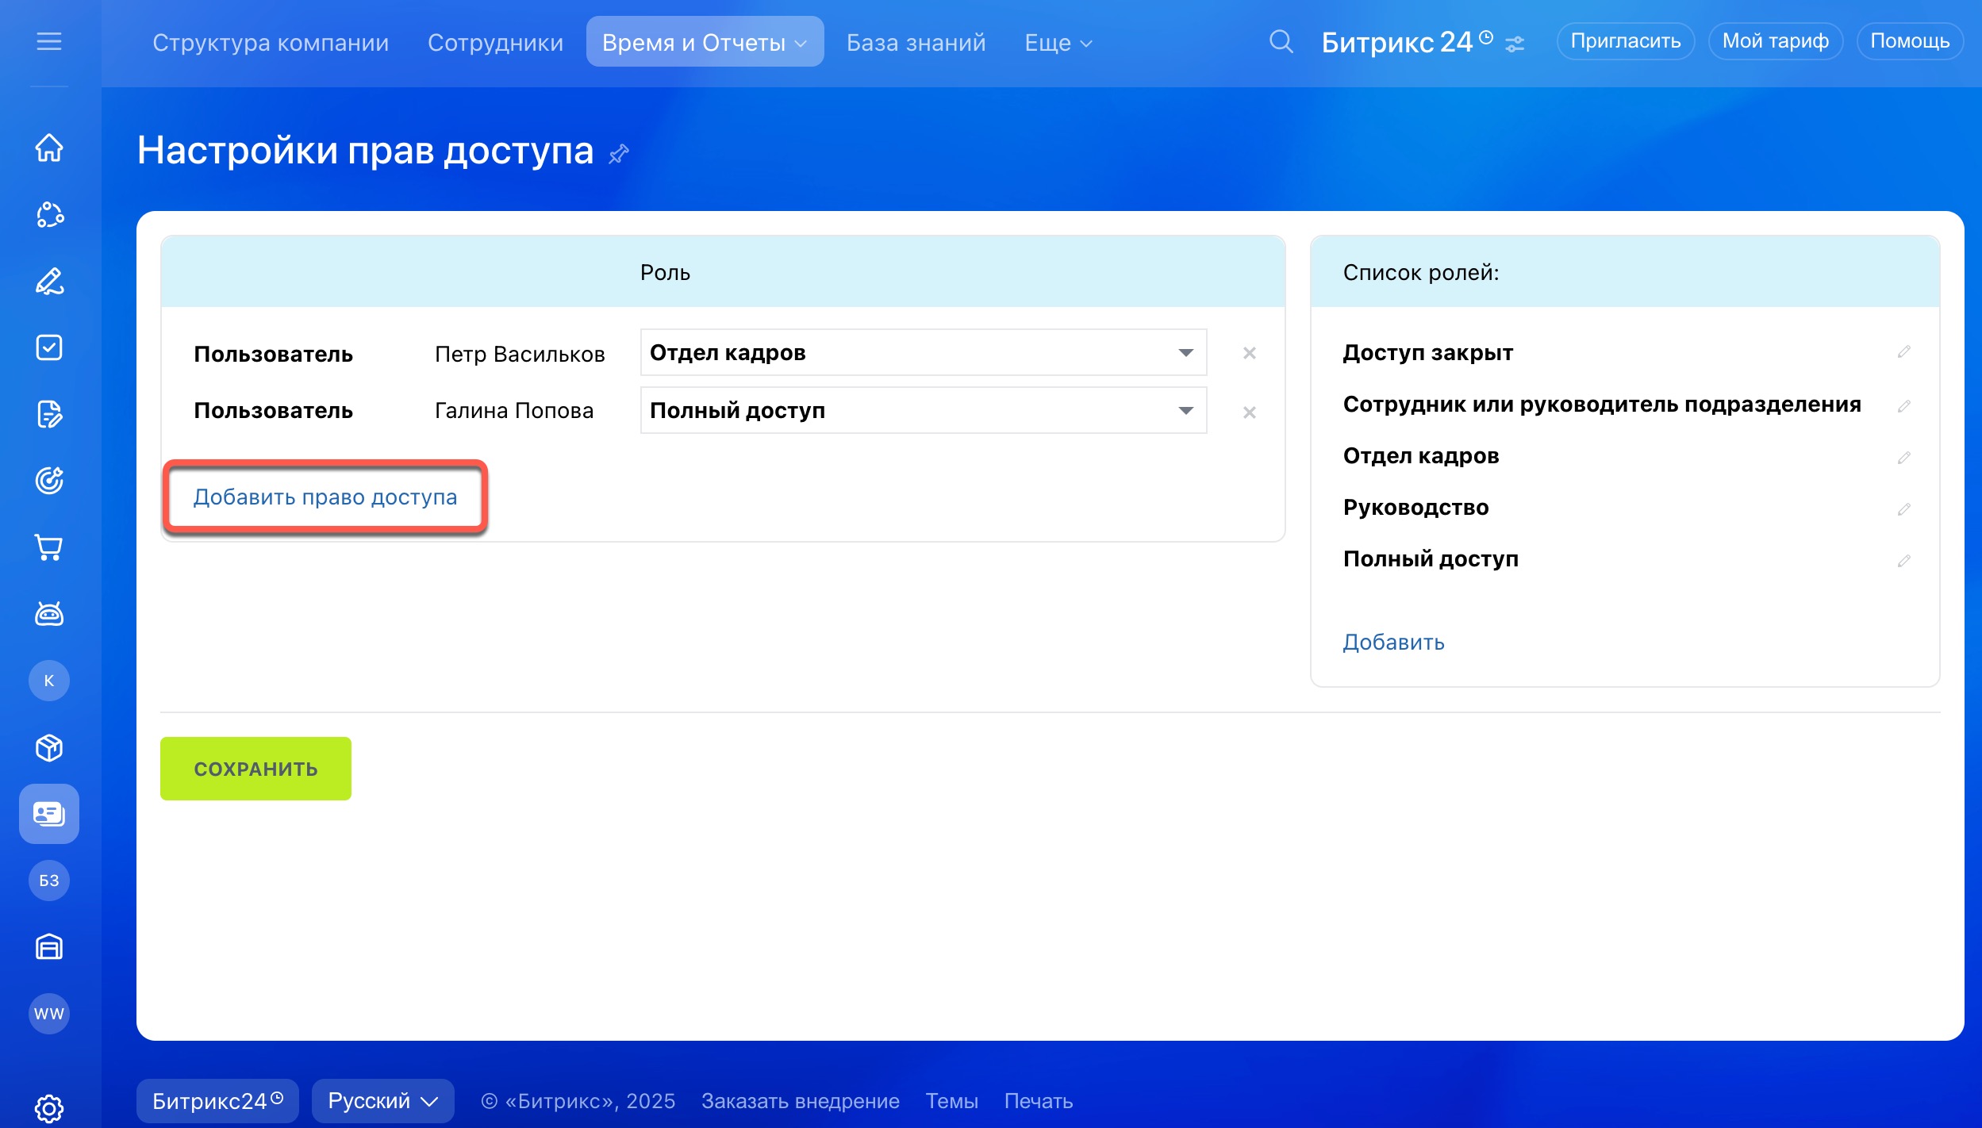This screenshot has height=1128, width=1982.
Task: Open the box inventory sidebar icon
Action: (x=49, y=747)
